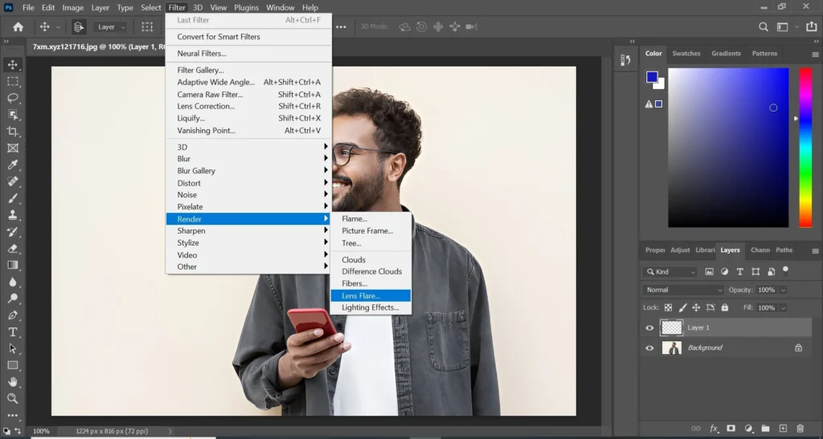Toggle Auto-Select checkbox in options bar
The width and height of the screenshot is (823, 439).
[79, 26]
